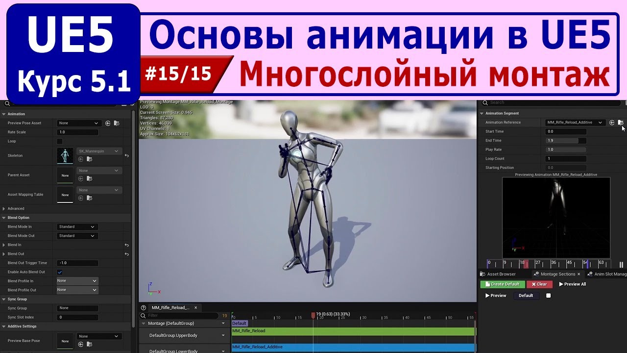Image resolution: width=627 pixels, height=353 pixels.
Task: Open MM_Rifle_Reload_Additive animation reference dropdown
Action: click(x=576, y=123)
